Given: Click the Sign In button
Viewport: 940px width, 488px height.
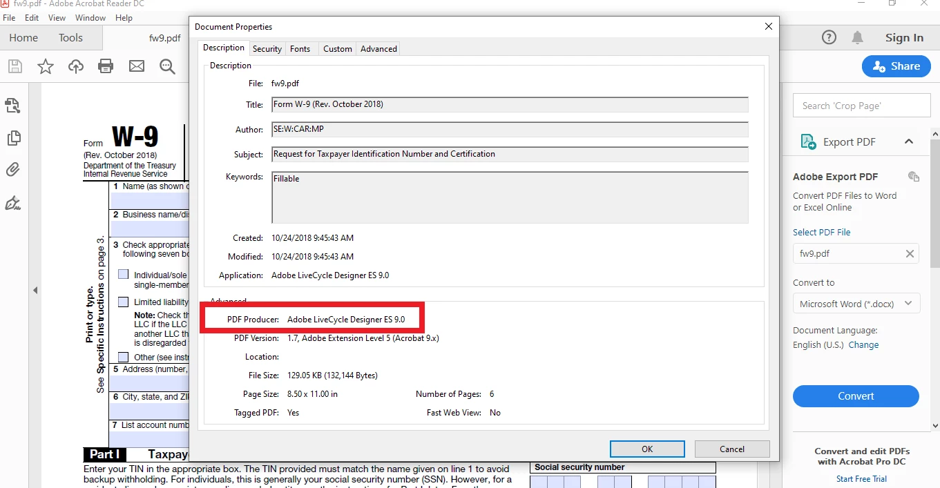Looking at the screenshot, I should [x=904, y=38].
